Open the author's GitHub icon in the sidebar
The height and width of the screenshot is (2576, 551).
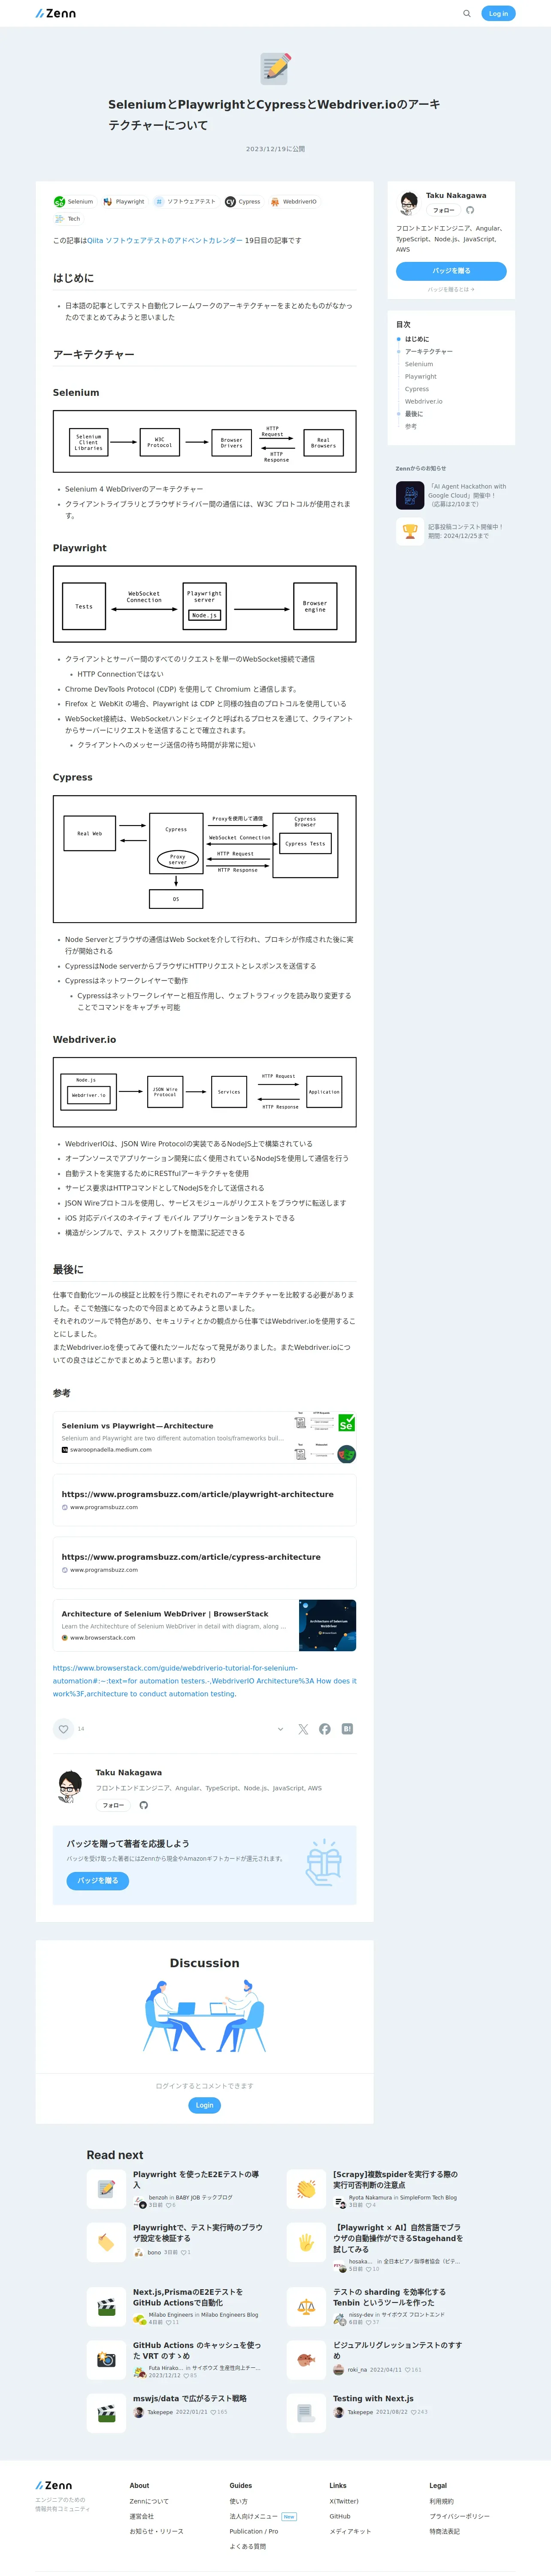470,210
